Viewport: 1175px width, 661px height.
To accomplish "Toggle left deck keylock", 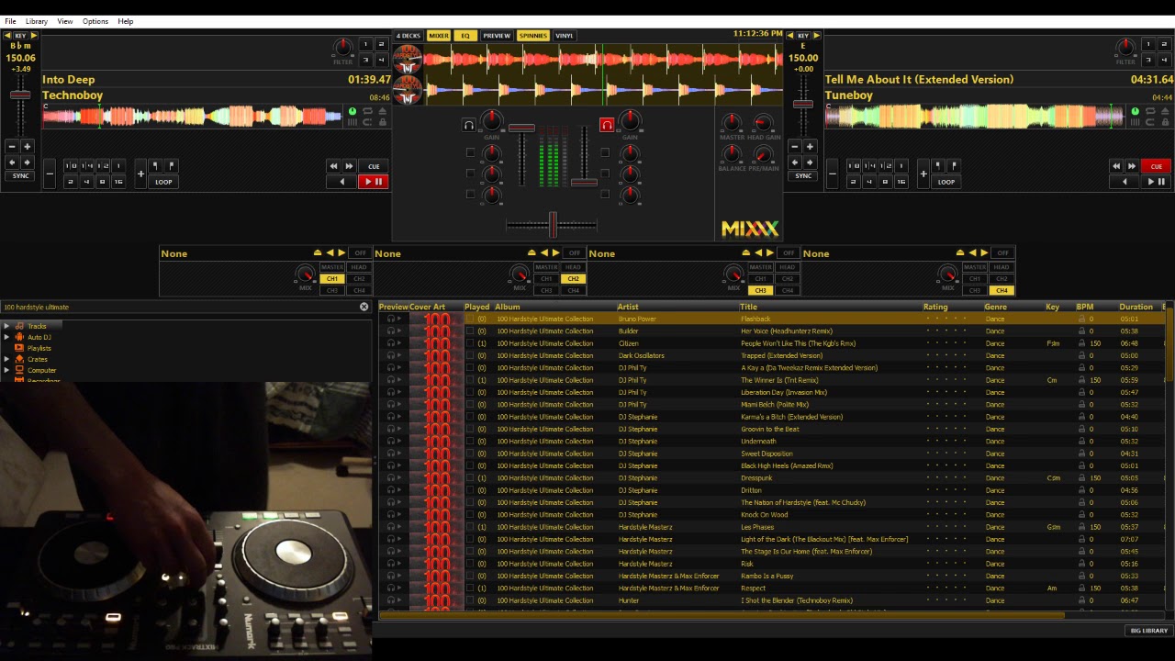I will [x=383, y=122].
